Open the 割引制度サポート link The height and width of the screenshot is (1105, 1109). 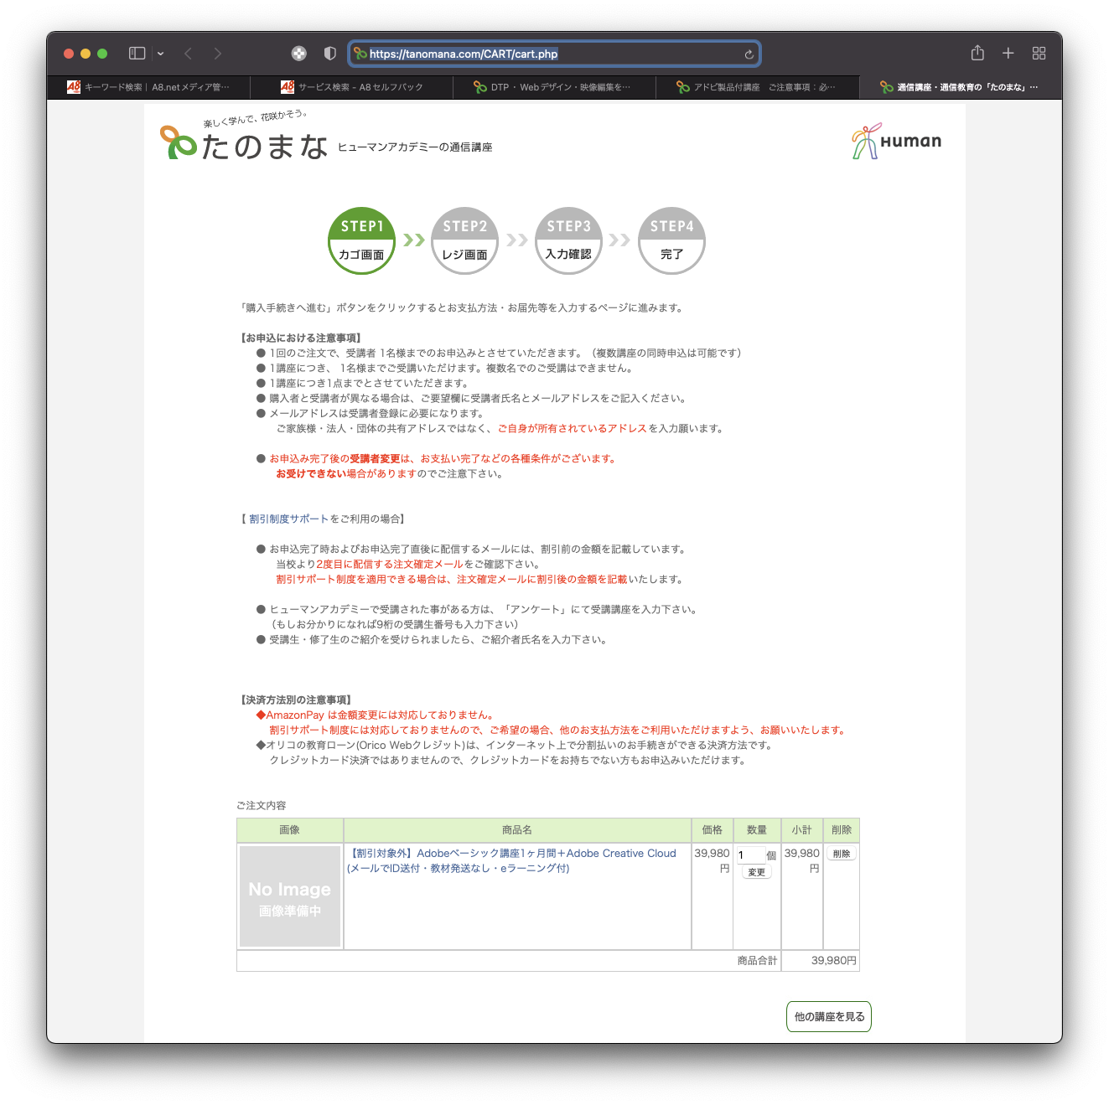[x=289, y=519]
